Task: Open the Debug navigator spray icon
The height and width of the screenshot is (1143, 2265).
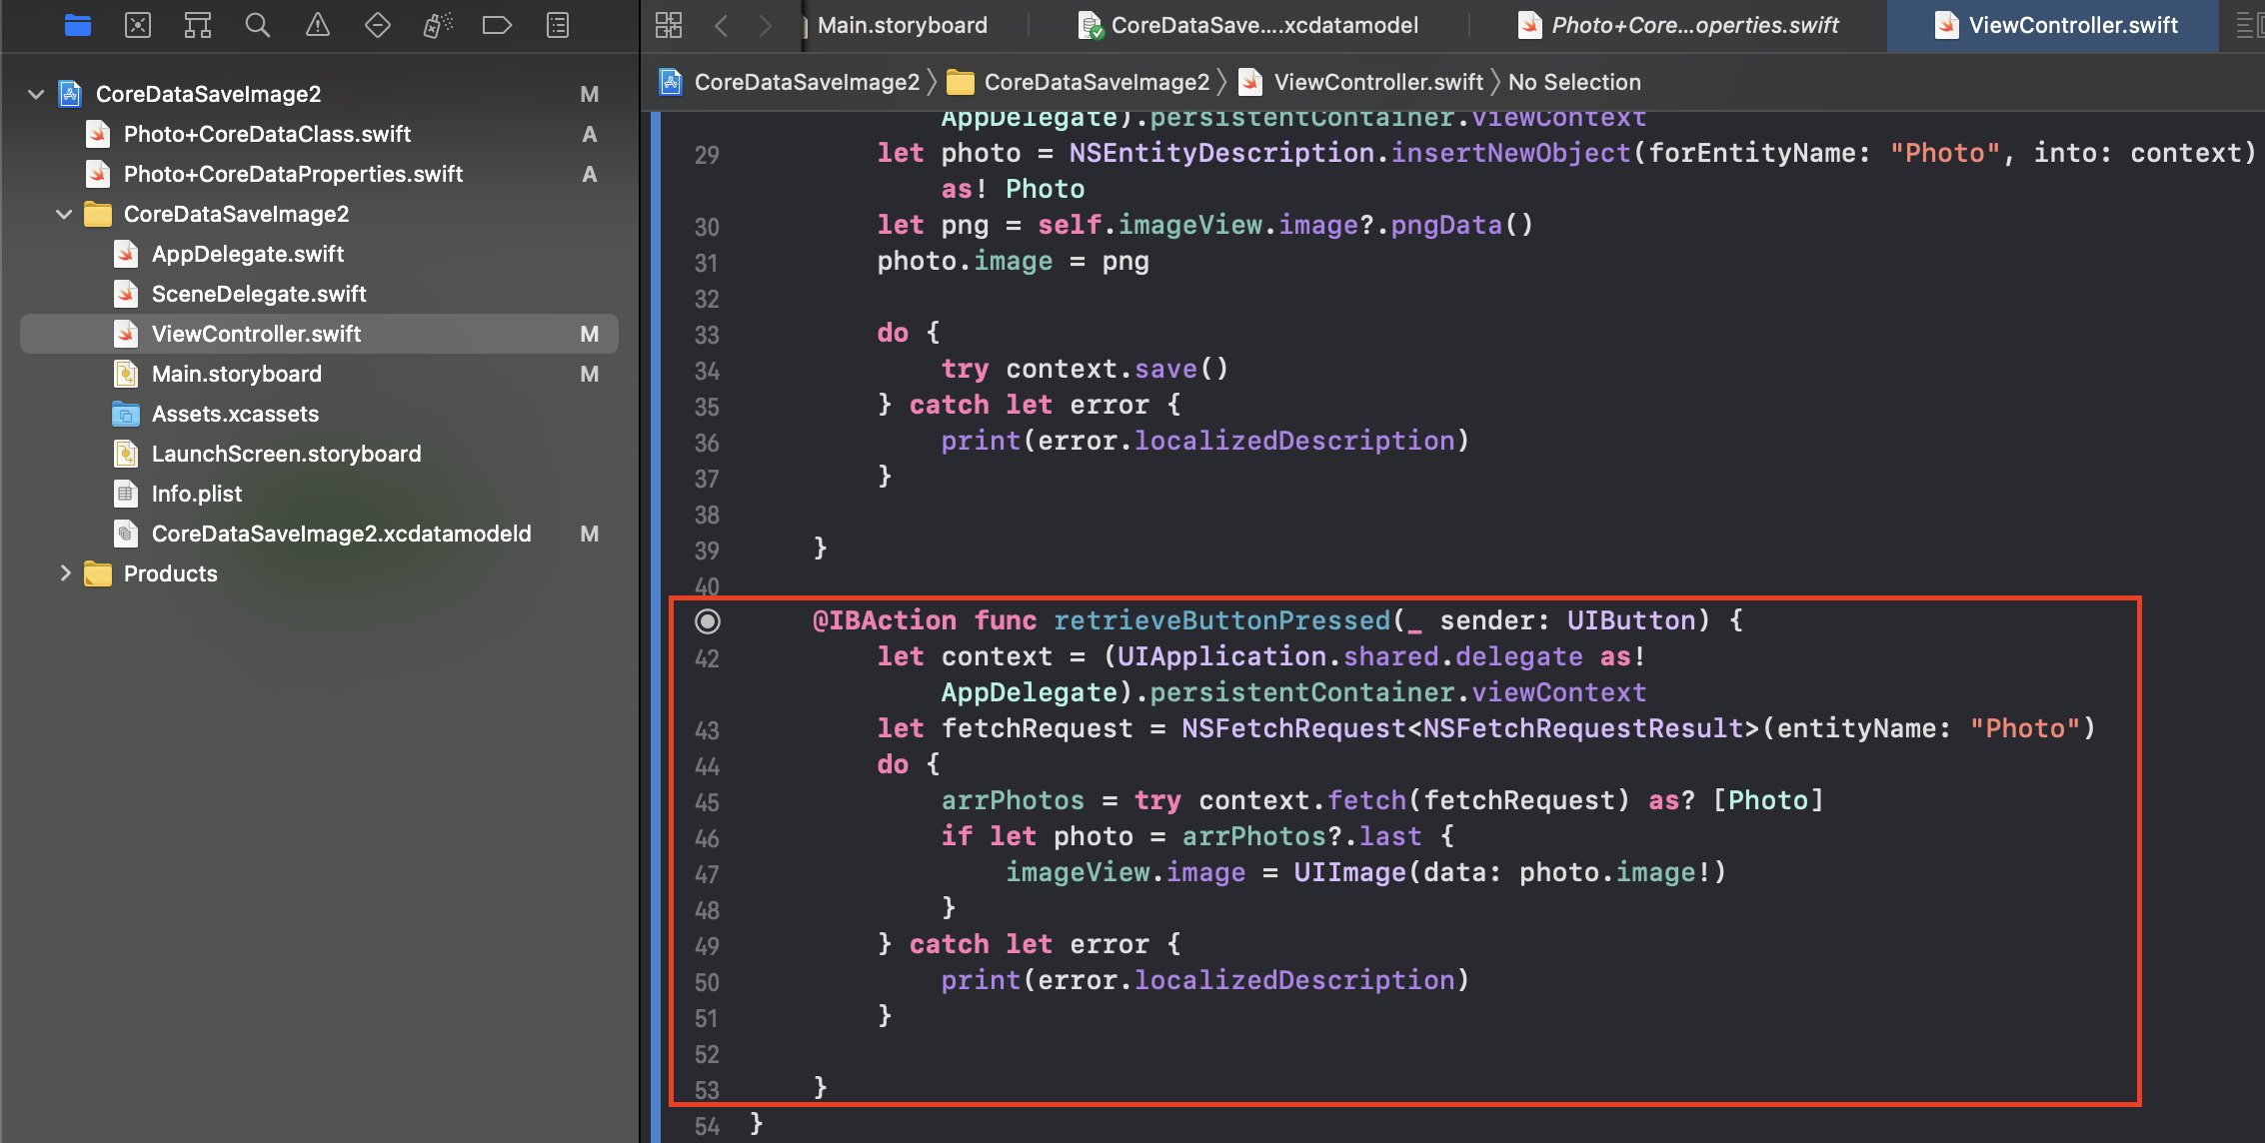Action: 438,25
